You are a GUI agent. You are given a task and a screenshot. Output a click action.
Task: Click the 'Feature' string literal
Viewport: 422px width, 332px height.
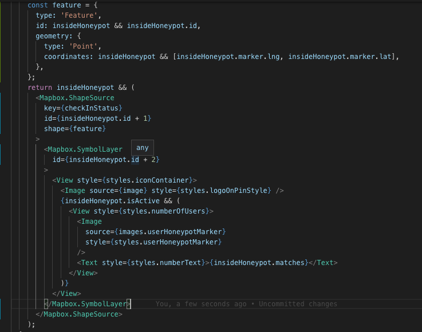79,15
